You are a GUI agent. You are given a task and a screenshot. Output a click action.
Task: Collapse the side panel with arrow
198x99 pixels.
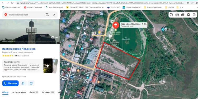[63, 15]
